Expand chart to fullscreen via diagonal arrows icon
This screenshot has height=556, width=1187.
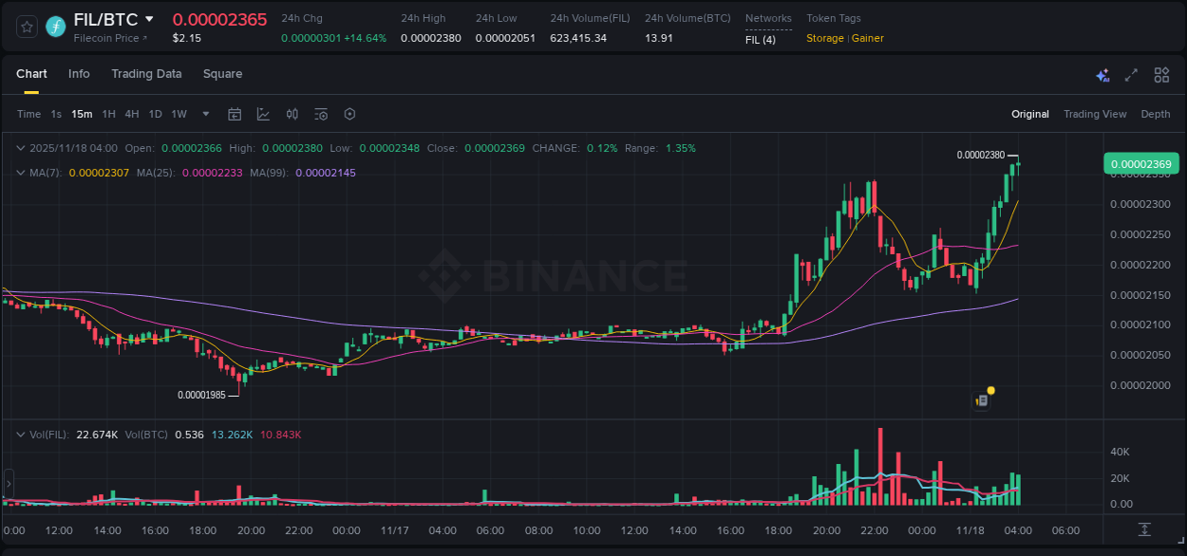pyautogui.click(x=1130, y=74)
